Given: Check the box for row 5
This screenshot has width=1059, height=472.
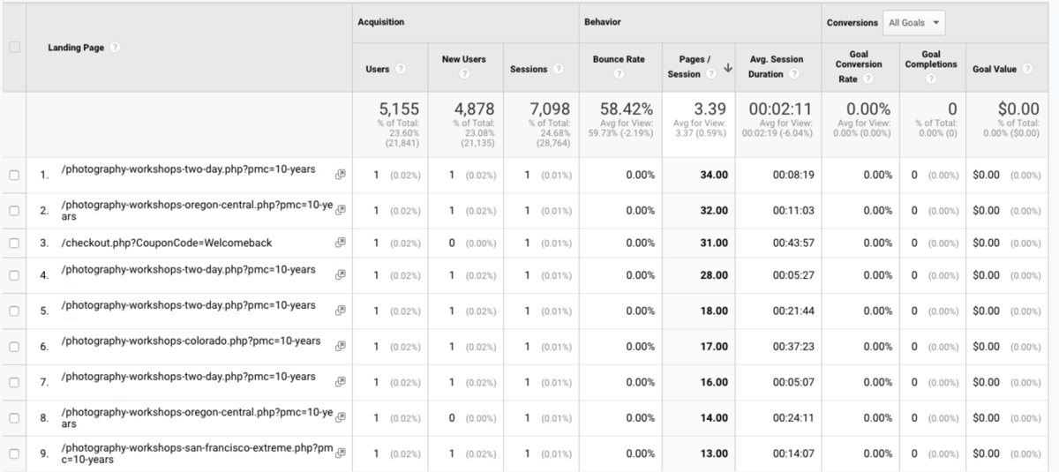Looking at the screenshot, I should pyautogui.click(x=14, y=311).
